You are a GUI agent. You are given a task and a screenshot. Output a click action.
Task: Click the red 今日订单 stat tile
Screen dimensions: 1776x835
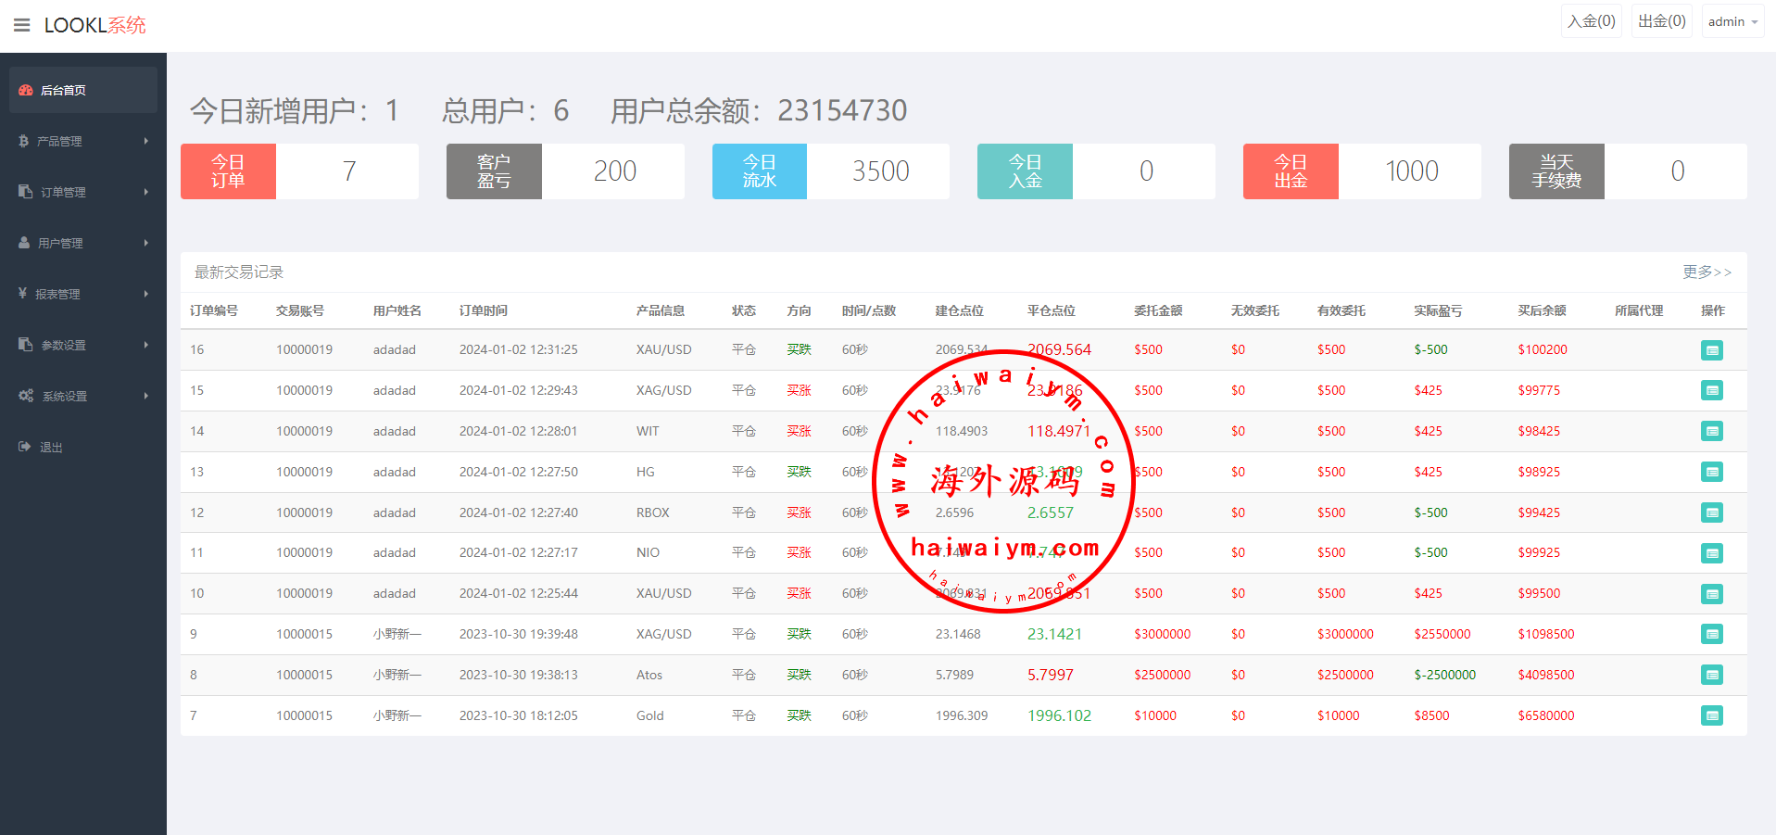[x=228, y=171]
